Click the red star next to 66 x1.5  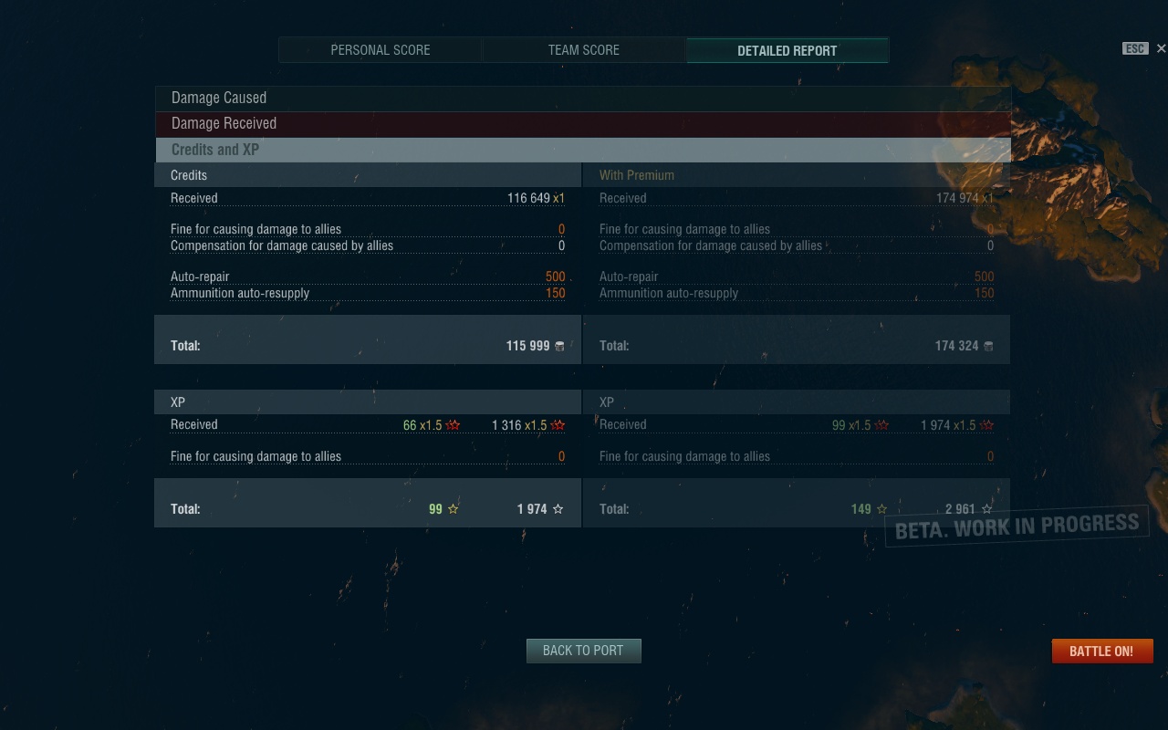[454, 425]
